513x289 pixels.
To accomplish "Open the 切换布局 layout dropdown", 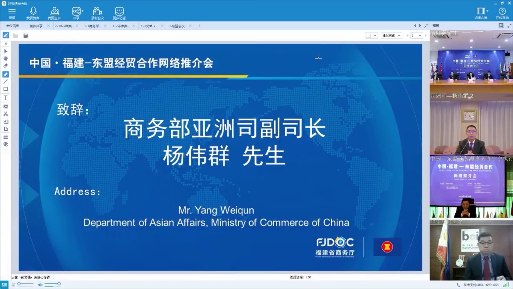I will click(481, 13).
